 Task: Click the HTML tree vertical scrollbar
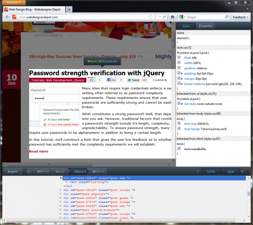[x=248, y=194]
